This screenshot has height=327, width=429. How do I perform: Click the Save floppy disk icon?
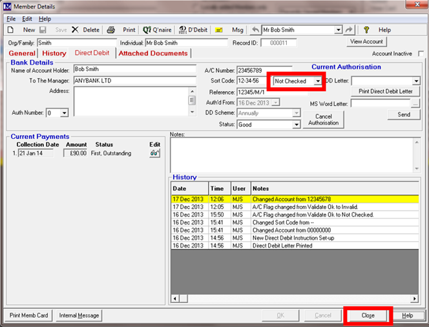(43, 30)
